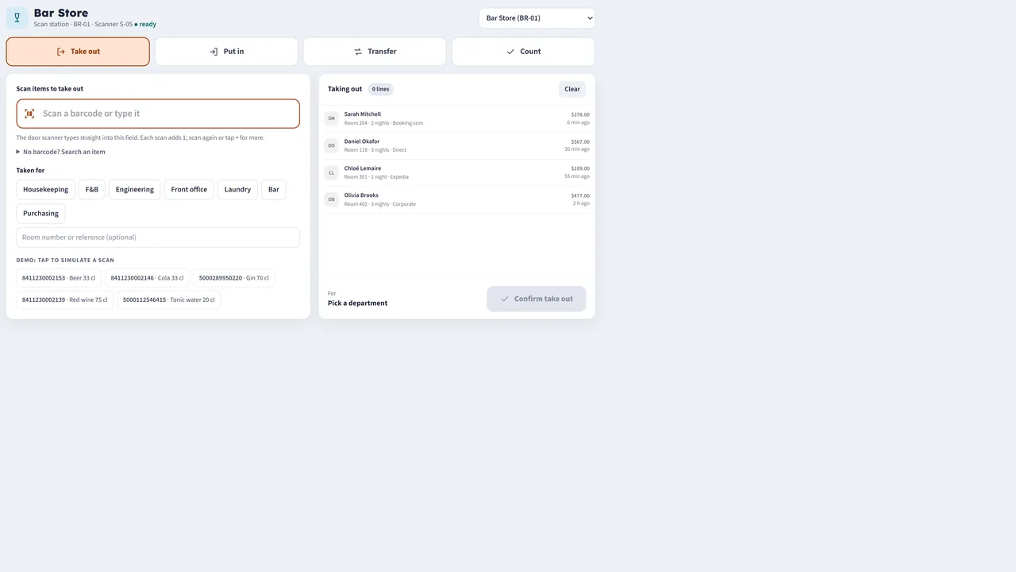
Task: Open the Bar Store (BR-01) location dropdown
Action: [x=537, y=18]
